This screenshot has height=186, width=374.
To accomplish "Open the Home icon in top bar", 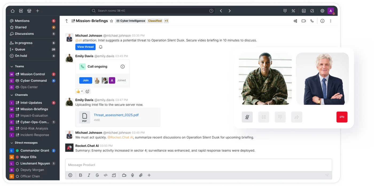I will [13, 11].
